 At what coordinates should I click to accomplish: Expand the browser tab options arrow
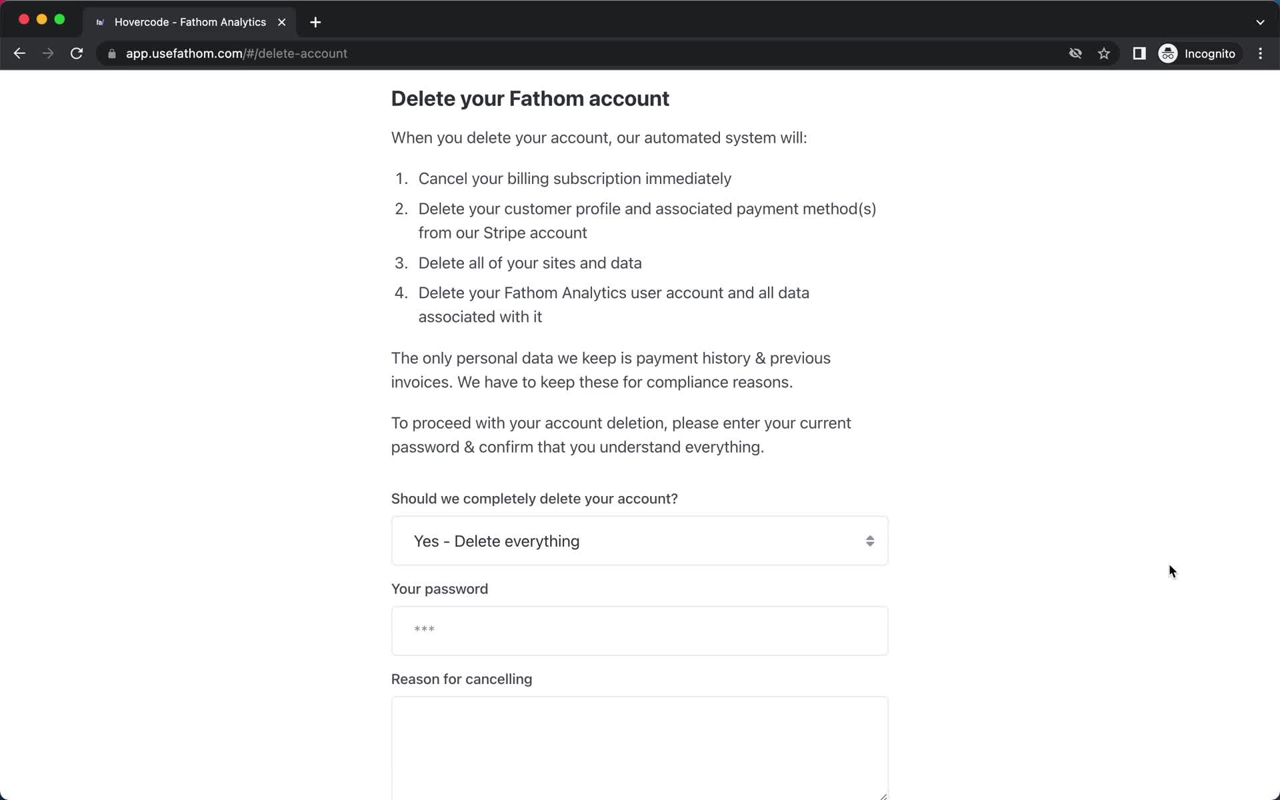1260,21
